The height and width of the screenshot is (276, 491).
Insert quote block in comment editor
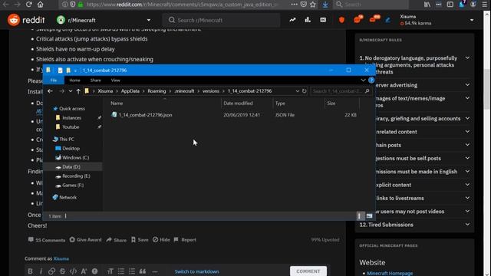pyautogui.click(x=143, y=271)
